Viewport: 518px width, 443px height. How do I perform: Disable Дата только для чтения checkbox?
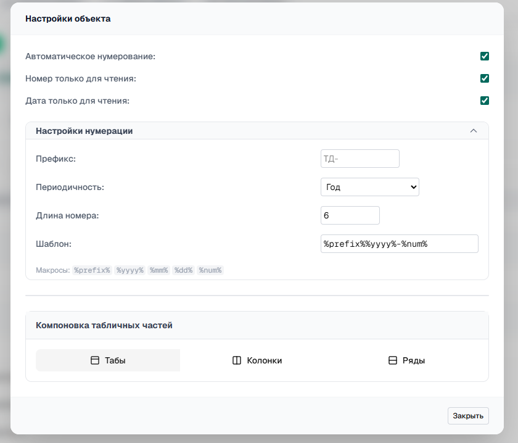484,101
